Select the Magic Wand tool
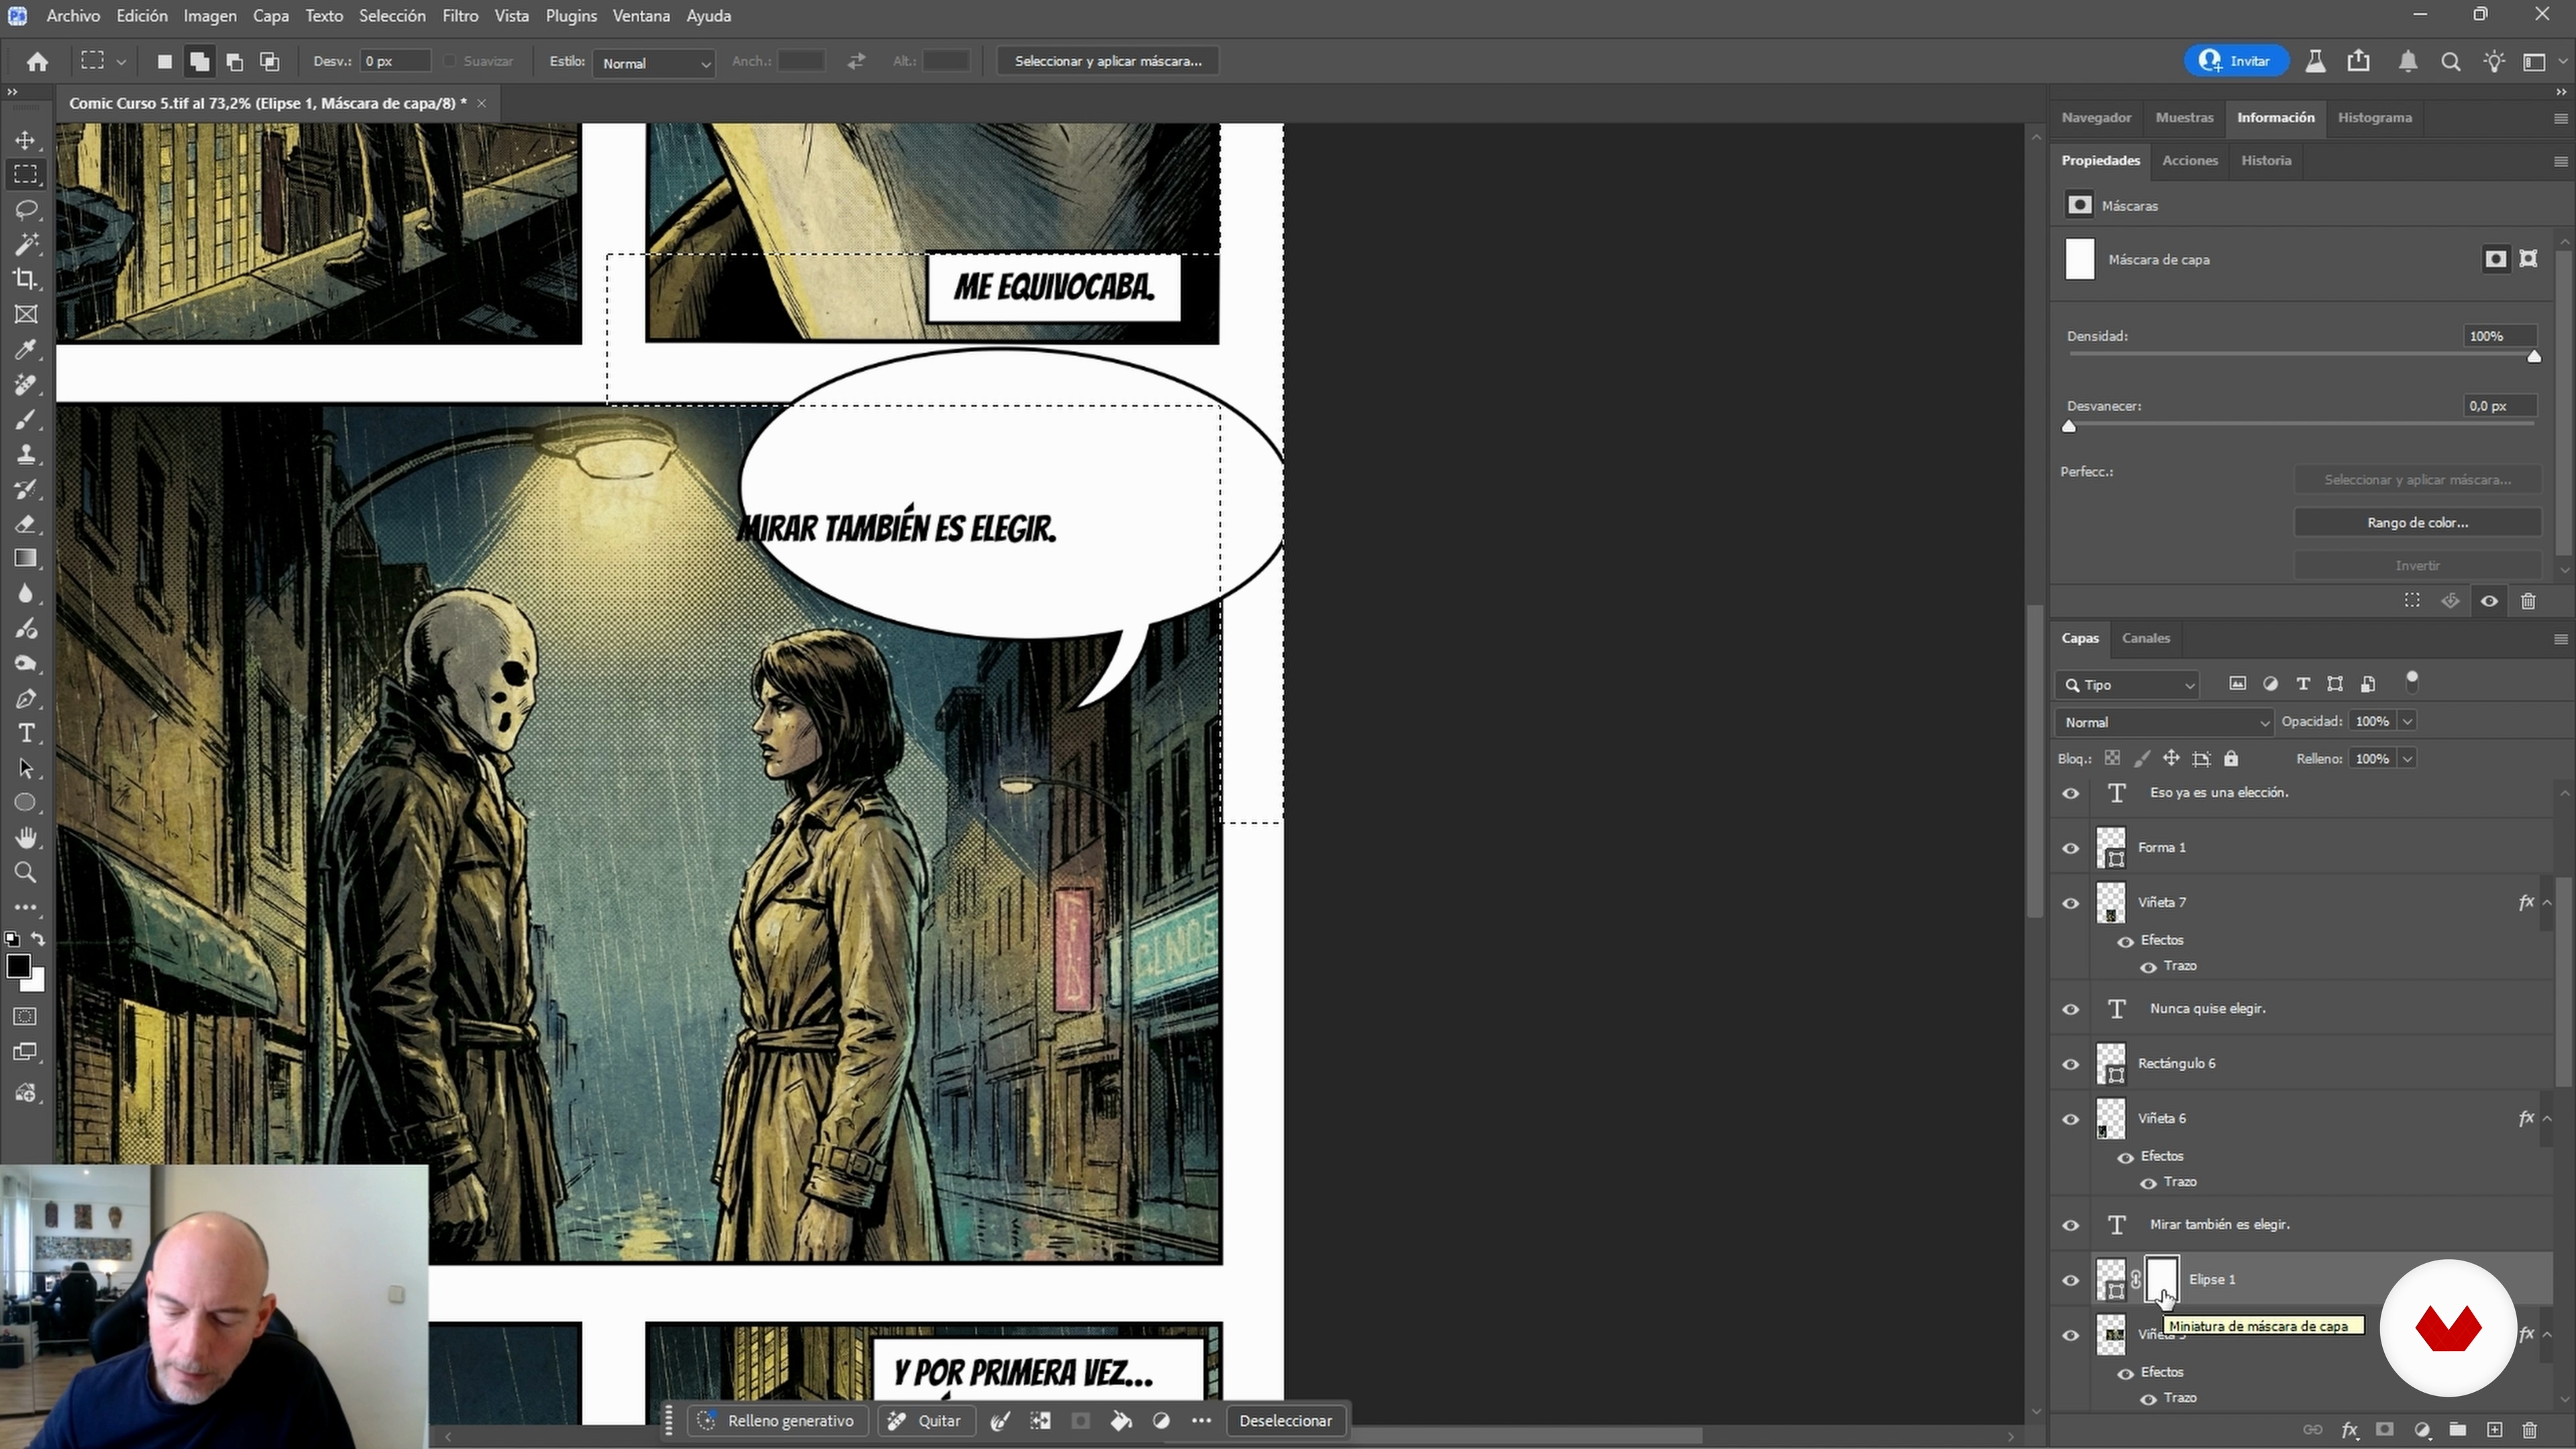 point(26,244)
